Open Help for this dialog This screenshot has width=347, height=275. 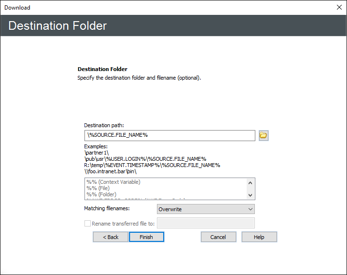pos(259,237)
